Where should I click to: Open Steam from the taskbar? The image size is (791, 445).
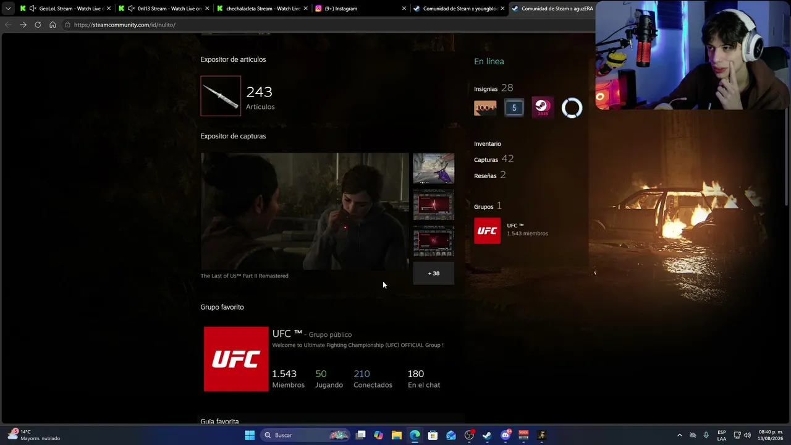coord(487,435)
